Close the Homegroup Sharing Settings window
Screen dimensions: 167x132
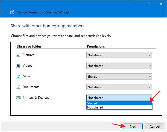(x=160, y=4)
